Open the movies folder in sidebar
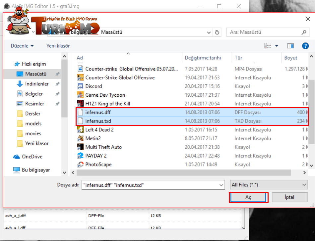315x241 pixels. [33, 133]
